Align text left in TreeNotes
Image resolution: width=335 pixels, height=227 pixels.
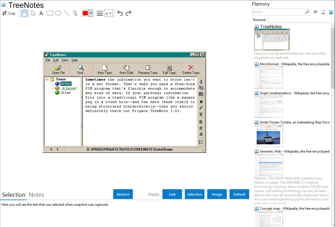pos(201,122)
